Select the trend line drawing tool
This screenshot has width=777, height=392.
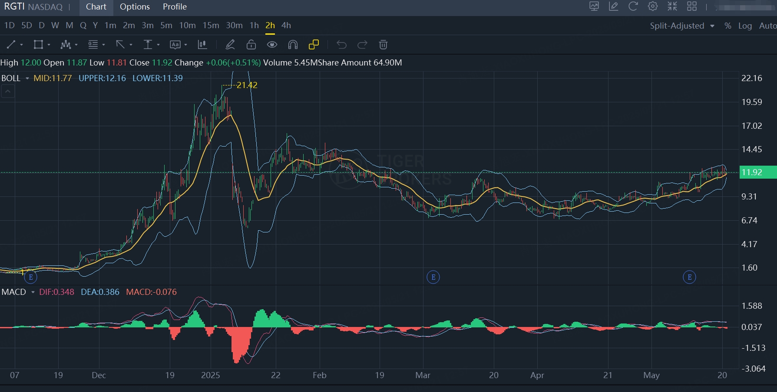pyautogui.click(x=11, y=44)
